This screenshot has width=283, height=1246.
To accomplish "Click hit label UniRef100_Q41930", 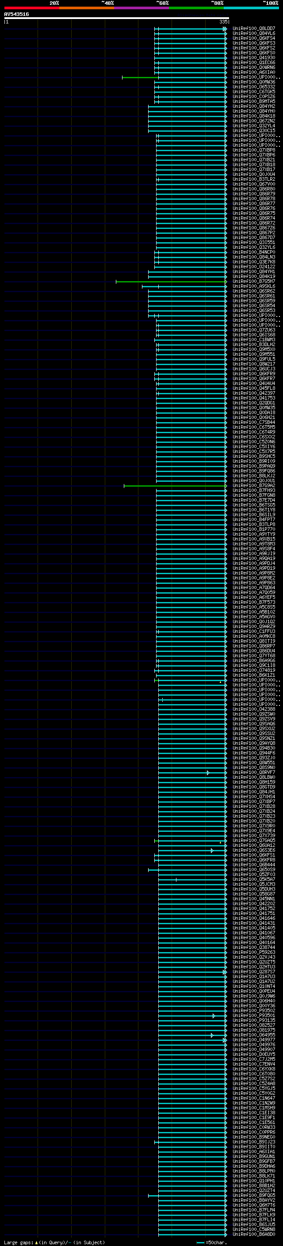I will [x=253, y=57].
